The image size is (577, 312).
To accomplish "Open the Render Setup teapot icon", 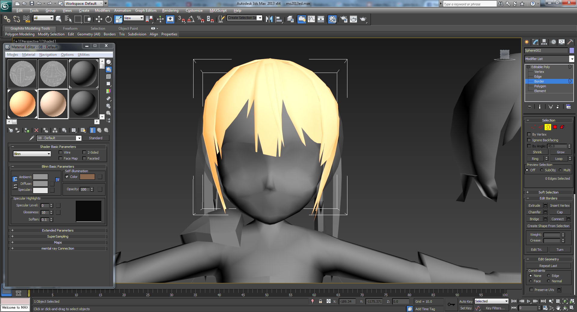I will [x=344, y=19].
